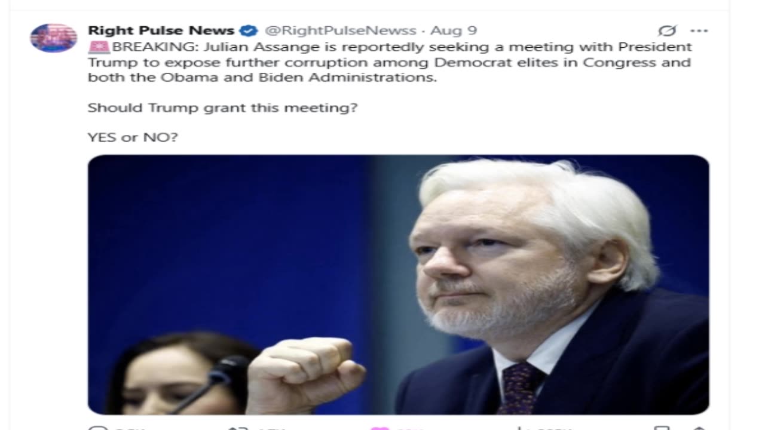Viewport: 765px width, 430px height.
Task: Bookmark the post with the bookmark icon
Action: [x=662, y=428]
